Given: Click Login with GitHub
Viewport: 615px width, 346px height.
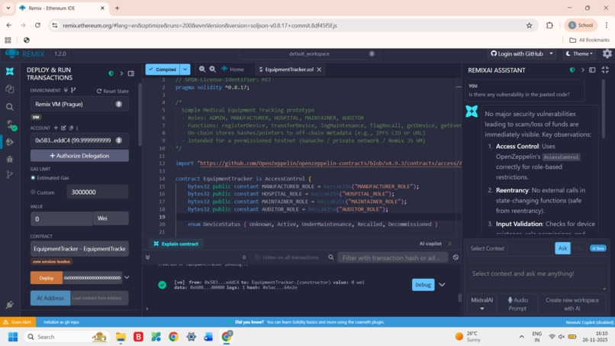Looking at the screenshot, I should 517,53.
